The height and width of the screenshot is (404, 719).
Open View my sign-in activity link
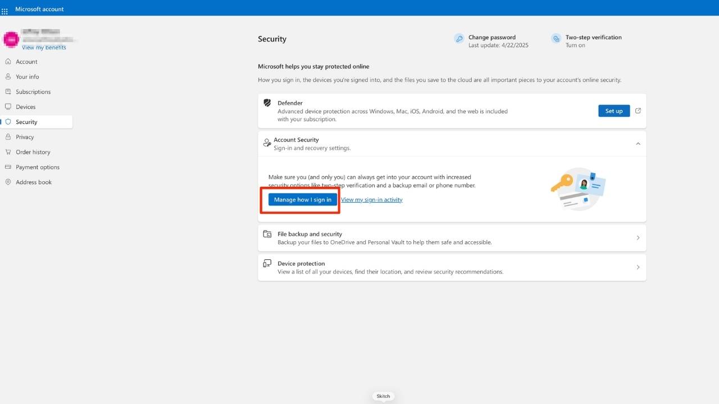pos(372,200)
